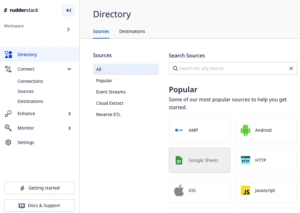Open Docs & Support button
This screenshot has height=213, width=300.
pyautogui.click(x=39, y=205)
